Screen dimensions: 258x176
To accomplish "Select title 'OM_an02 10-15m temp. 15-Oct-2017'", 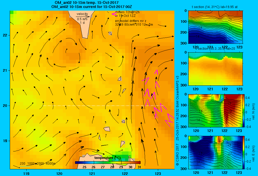I will 86,3.
